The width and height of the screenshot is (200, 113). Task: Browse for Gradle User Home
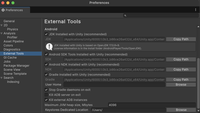tap(181, 85)
